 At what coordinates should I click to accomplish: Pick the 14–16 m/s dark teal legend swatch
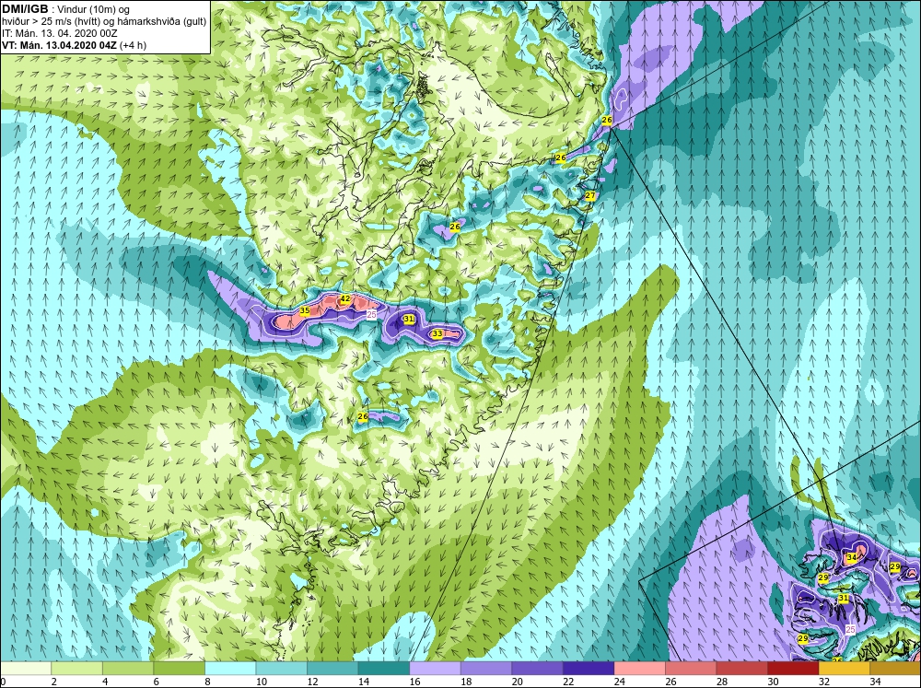click(x=383, y=668)
